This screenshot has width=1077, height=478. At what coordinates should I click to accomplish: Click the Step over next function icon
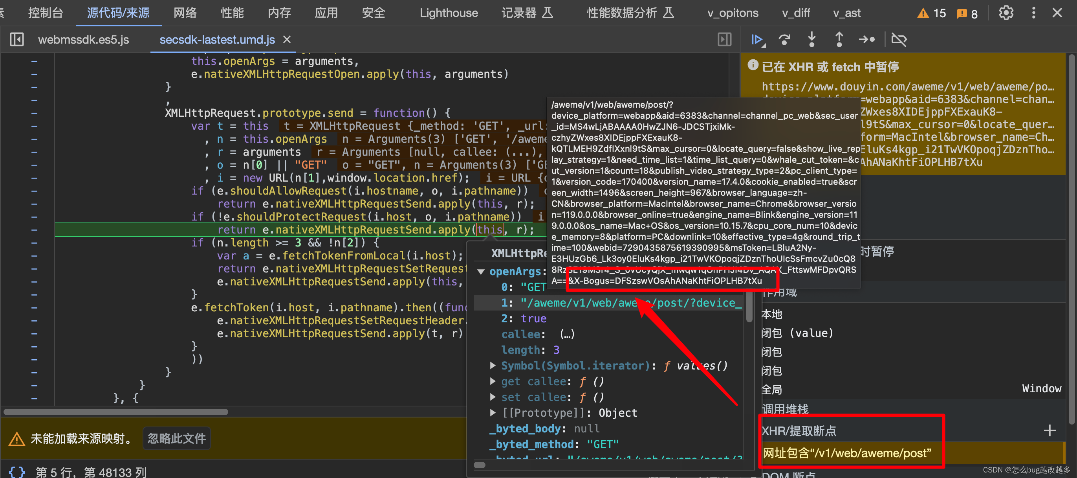pyautogui.click(x=784, y=40)
